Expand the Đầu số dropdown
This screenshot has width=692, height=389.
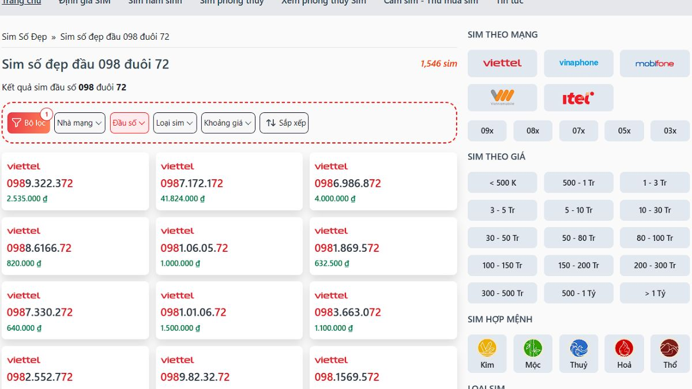click(x=130, y=123)
